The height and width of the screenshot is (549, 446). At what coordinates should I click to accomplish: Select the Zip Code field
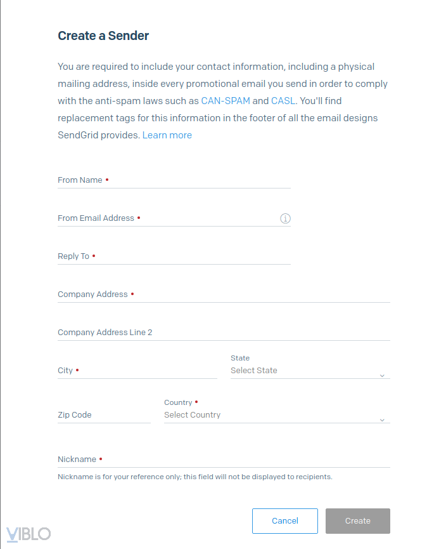coord(104,415)
